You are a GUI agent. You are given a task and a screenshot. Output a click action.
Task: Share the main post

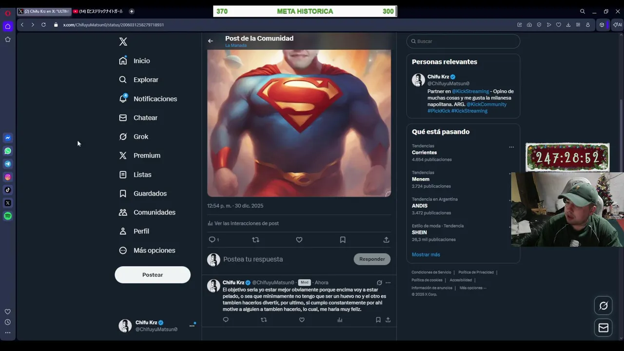click(386, 240)
